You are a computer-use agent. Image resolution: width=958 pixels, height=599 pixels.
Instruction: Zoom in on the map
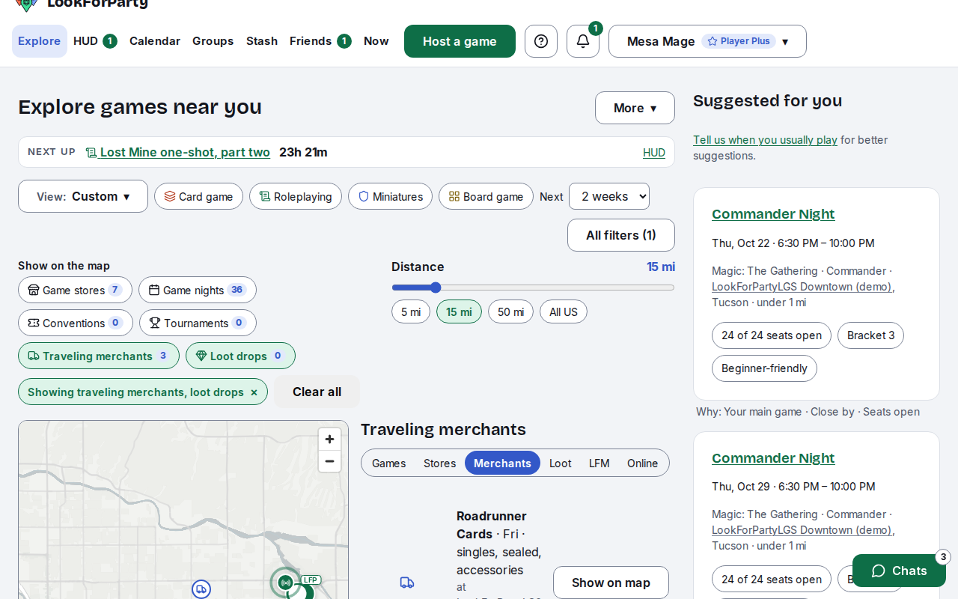pyautogui.click(x=329, y=440)
